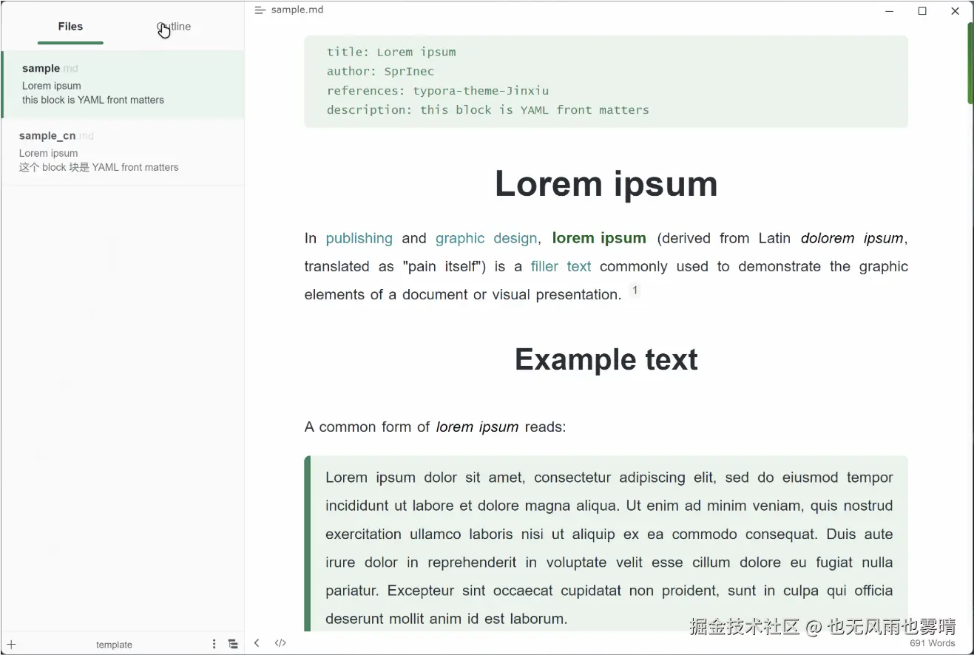Click the 'template' folder name
This screenshot has width=974, height=655.
[x=114, y=645]
